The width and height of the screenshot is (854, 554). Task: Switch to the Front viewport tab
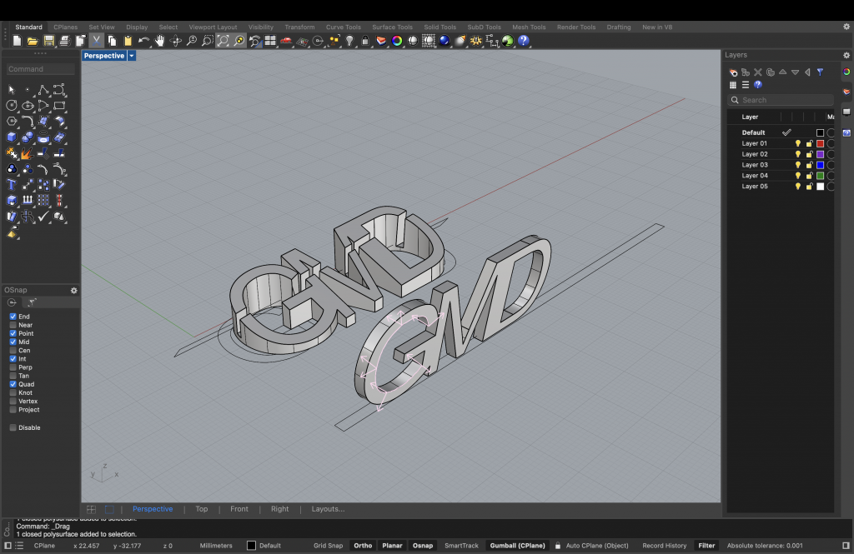(x=239, y=509)
